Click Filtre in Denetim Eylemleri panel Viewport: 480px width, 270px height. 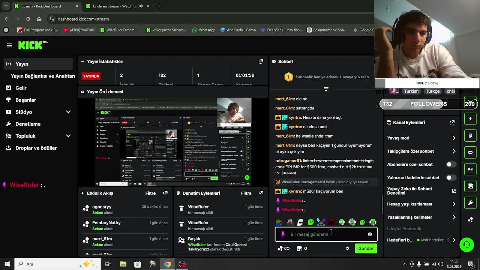point(246,193)
